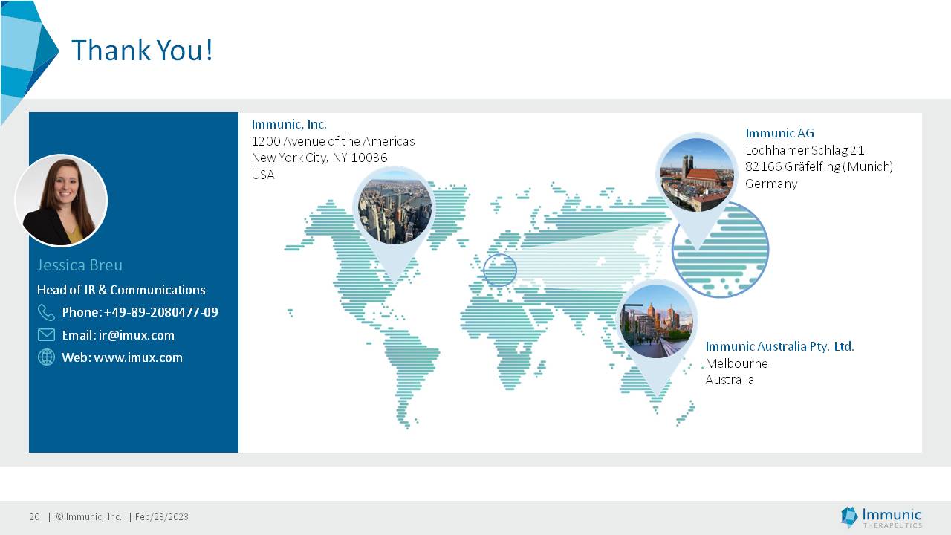Viewport: 951px width, 535px height.
Task: Select Jessica Breu's portrait photo
Action: click(62, 200)
